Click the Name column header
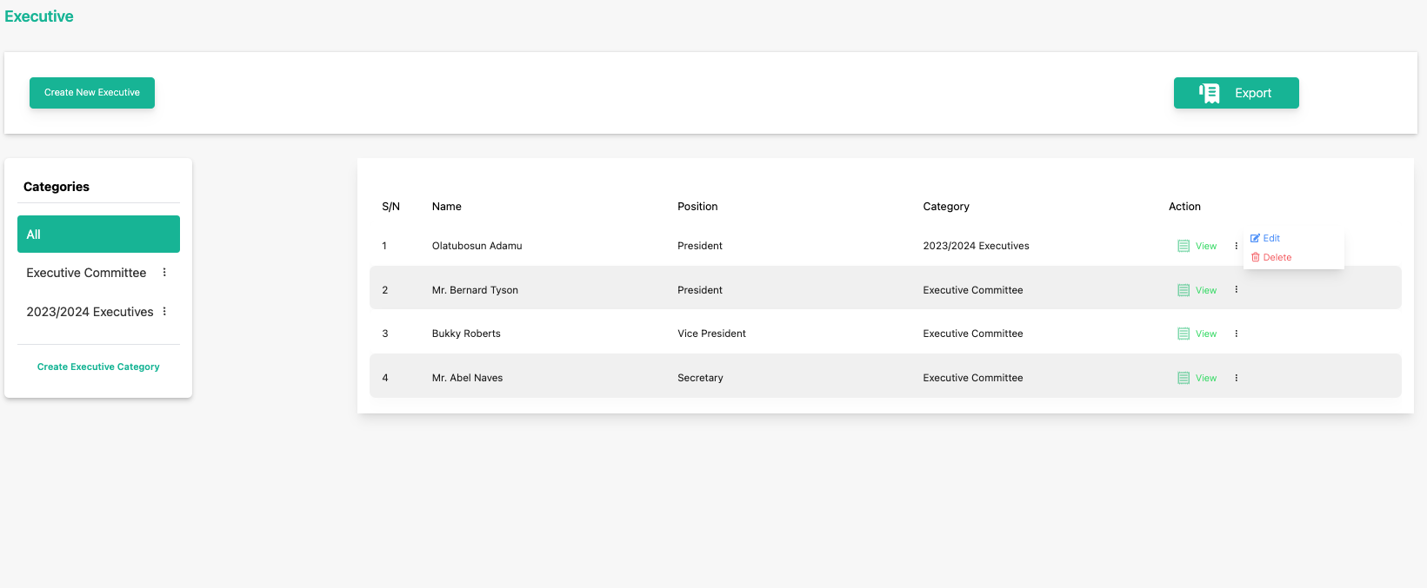1427x588 pixels. [446, 207]
